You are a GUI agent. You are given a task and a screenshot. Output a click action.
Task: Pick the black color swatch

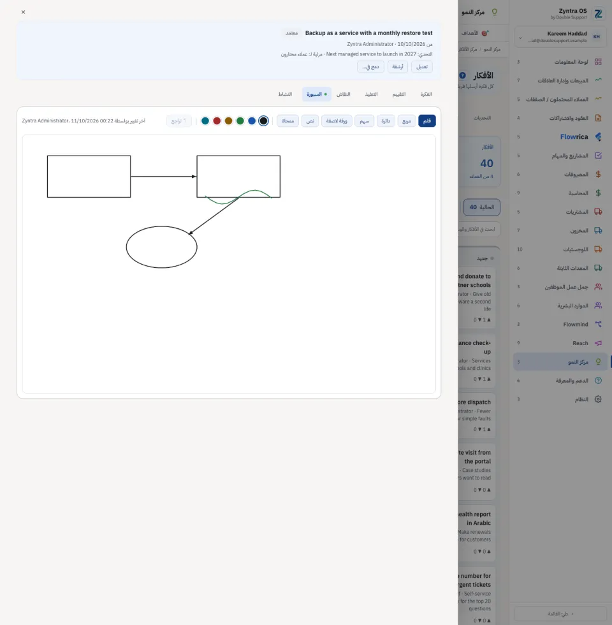click(263, 121)
